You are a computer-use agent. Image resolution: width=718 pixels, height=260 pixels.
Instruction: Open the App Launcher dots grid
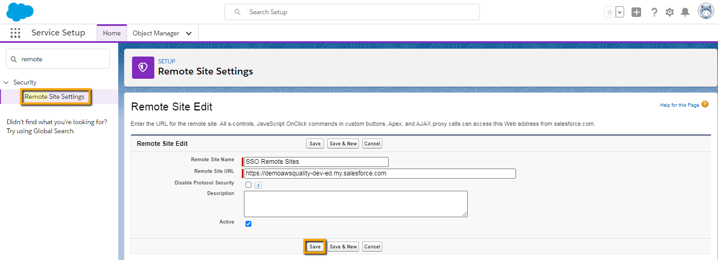point(15,33)
